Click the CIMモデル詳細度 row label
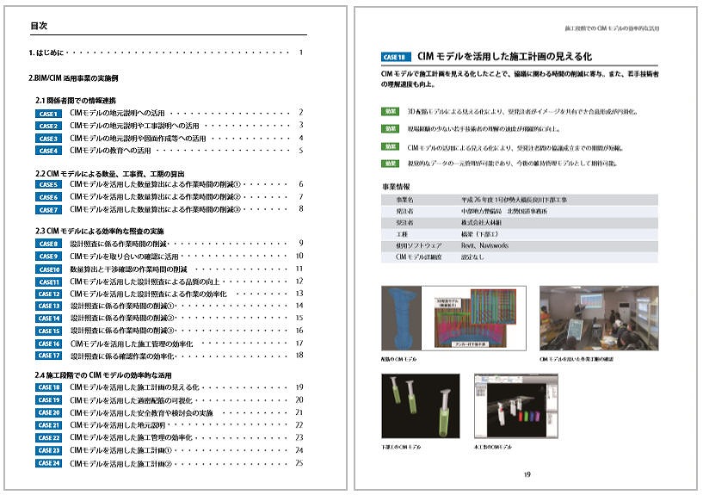 [419, 257]
